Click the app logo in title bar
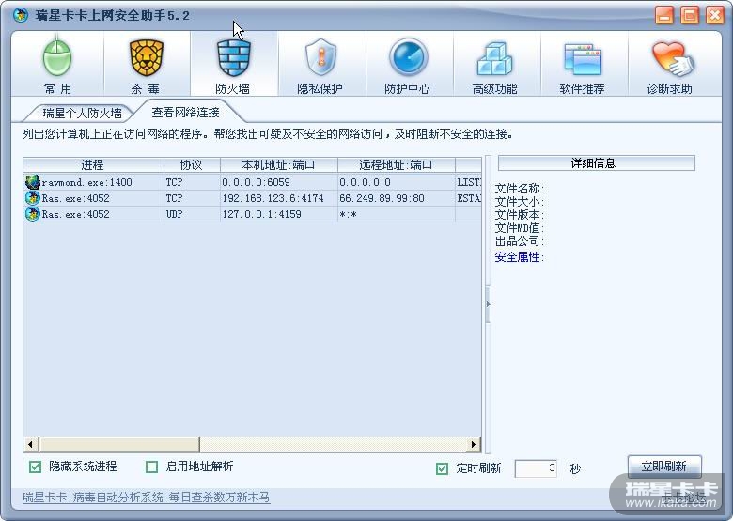733x521 pixels. (21, 15)
